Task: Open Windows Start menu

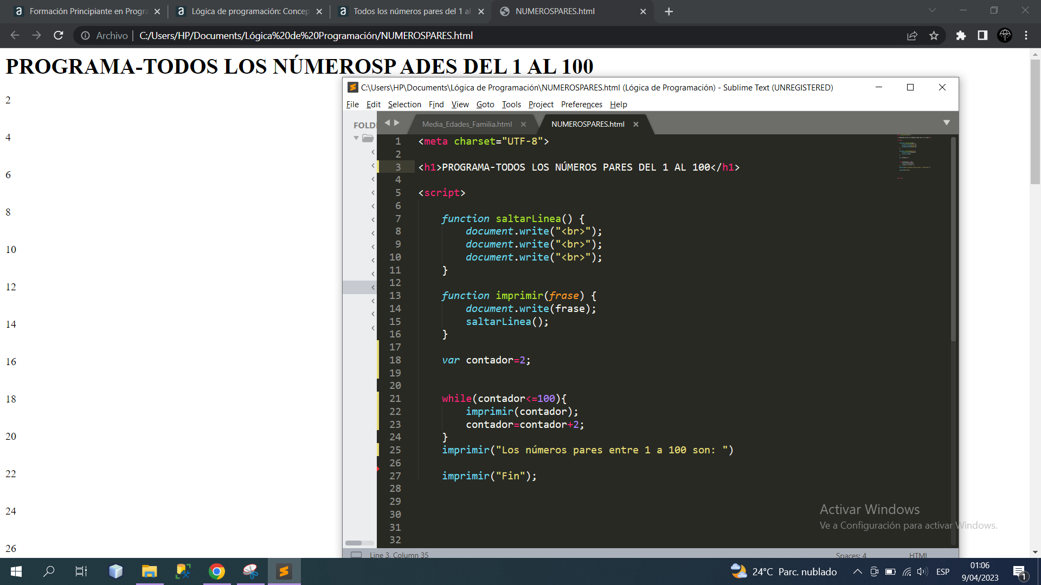Action: 16,571
